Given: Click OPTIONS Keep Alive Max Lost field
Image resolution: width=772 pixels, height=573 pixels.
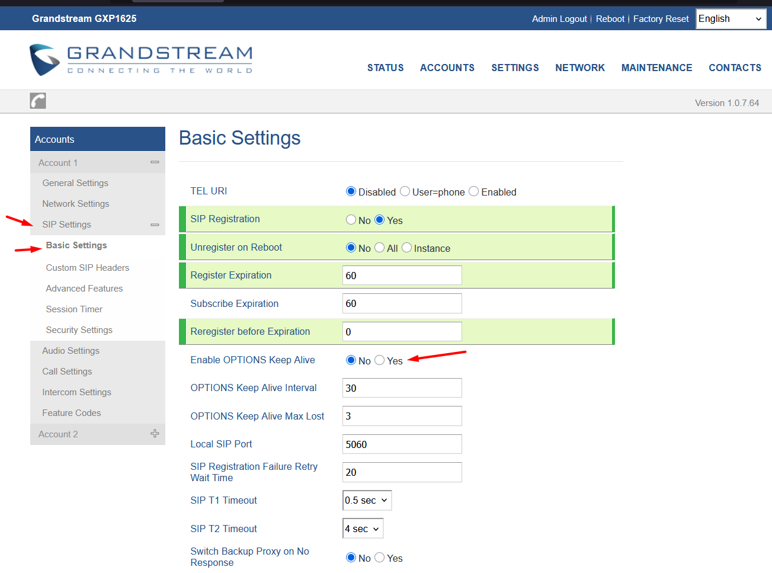Looking at the screenshot, I should click(x=402, y=416).
